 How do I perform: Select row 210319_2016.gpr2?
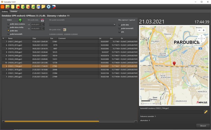(70, 49)
